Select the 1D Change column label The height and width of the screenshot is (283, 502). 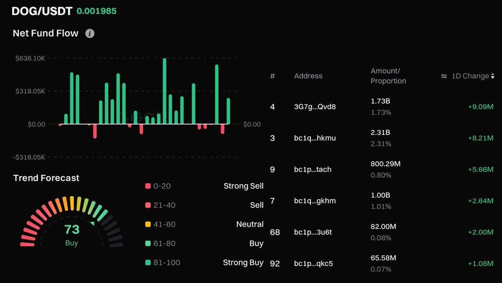pyautogui.click(x=470, y=76)
